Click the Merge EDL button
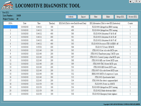Screen dimensions: 141x106 pos(120,17)
